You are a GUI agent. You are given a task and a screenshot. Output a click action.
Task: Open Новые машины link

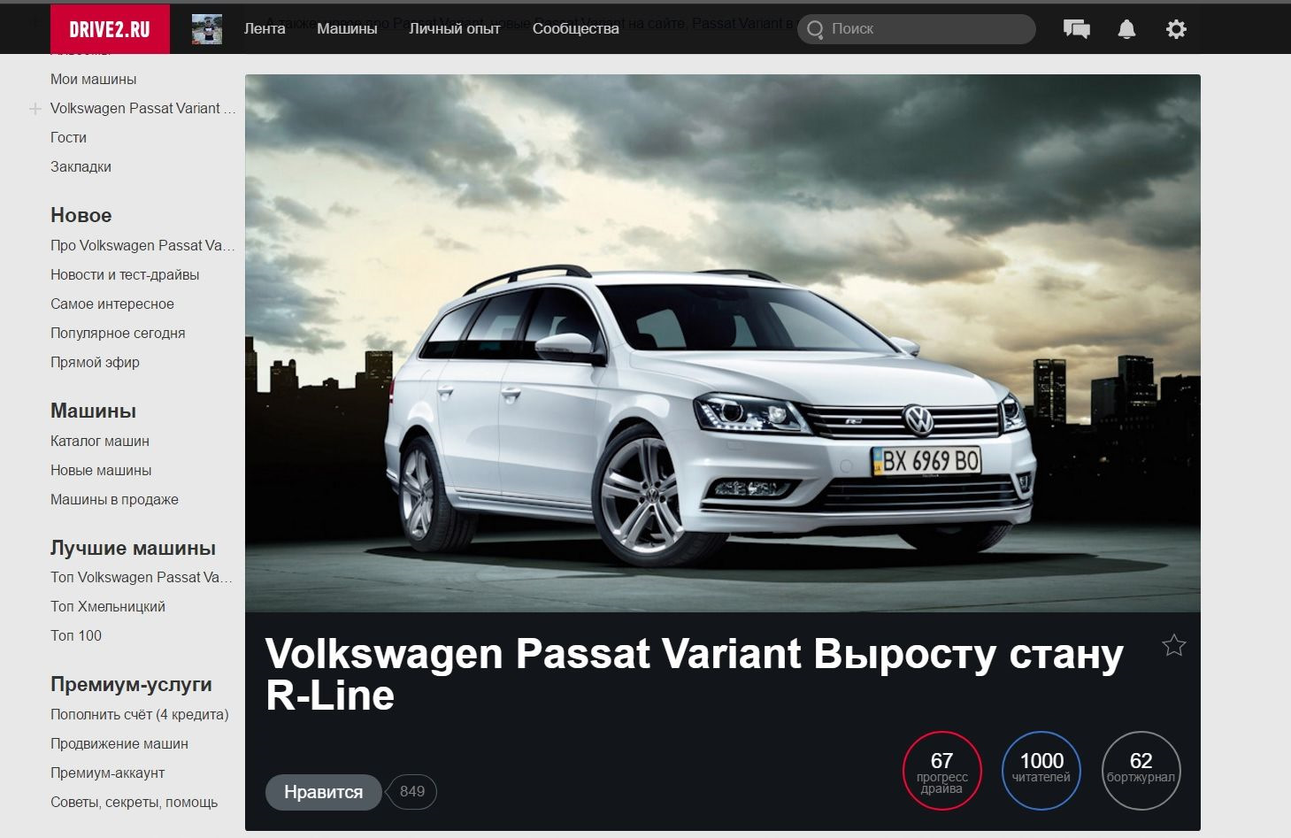click(101, 470)
